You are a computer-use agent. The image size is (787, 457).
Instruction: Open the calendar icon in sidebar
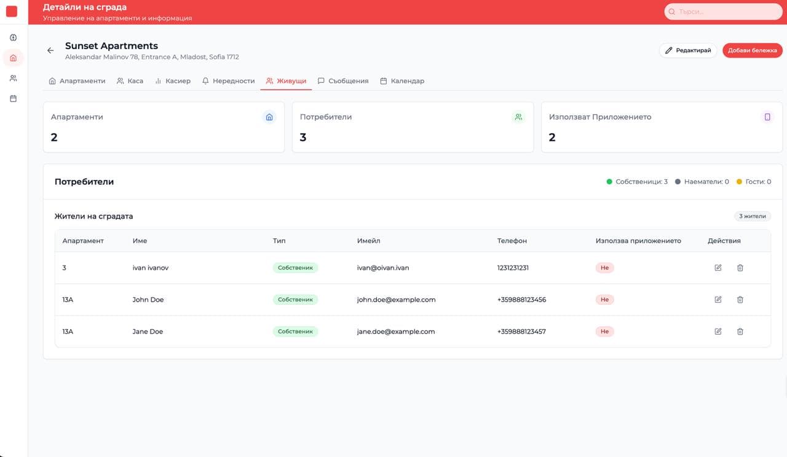point(14,98)
